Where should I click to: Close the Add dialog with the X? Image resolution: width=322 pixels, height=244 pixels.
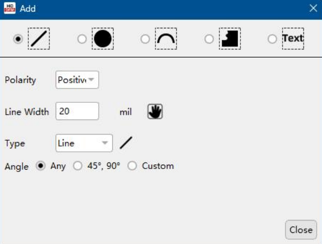pyautogui.click(x=313, y=9)
